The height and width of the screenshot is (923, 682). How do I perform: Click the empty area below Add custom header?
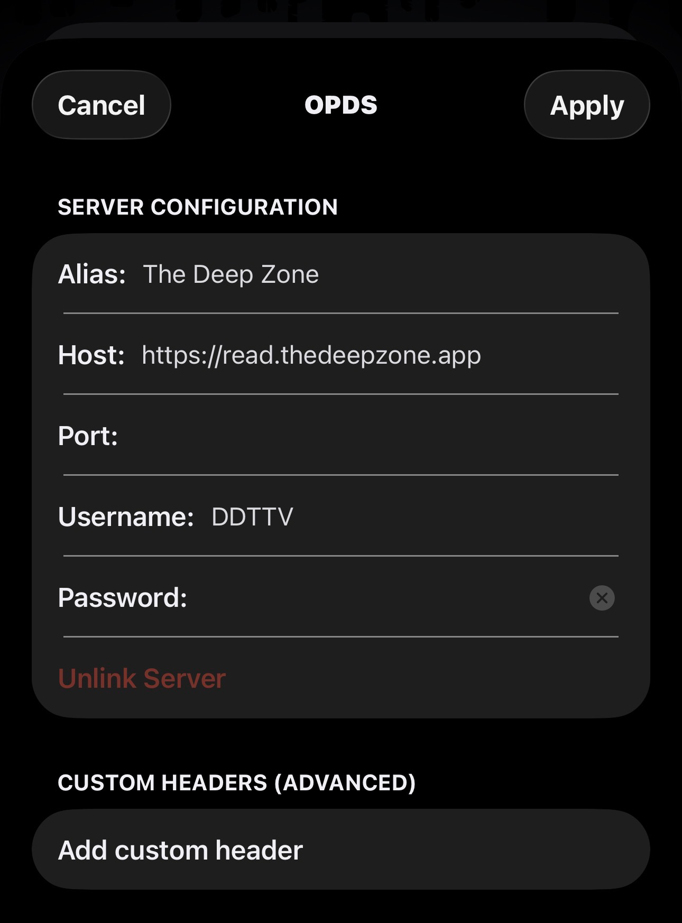(x=340, y=907)
